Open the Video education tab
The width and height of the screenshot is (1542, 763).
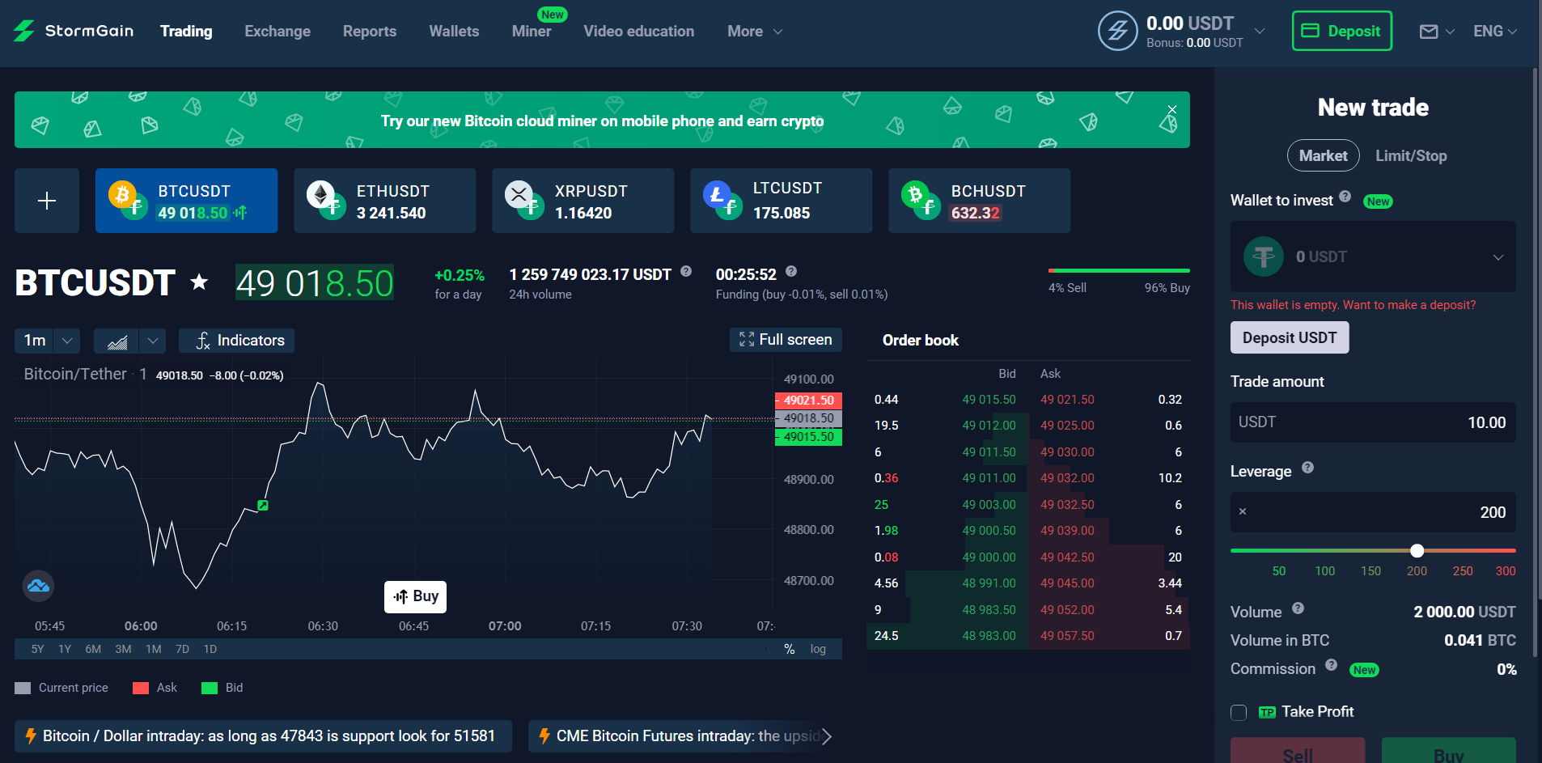point(639,32)
